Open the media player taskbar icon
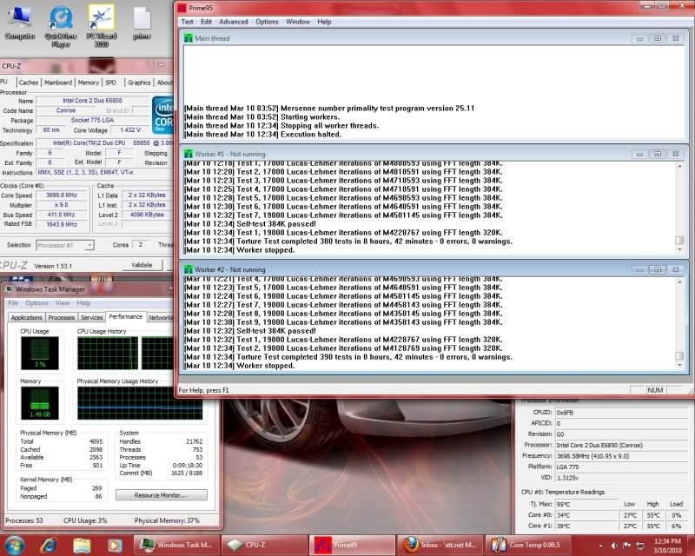This screenshot has width=695, height=556. click(115, 545)
